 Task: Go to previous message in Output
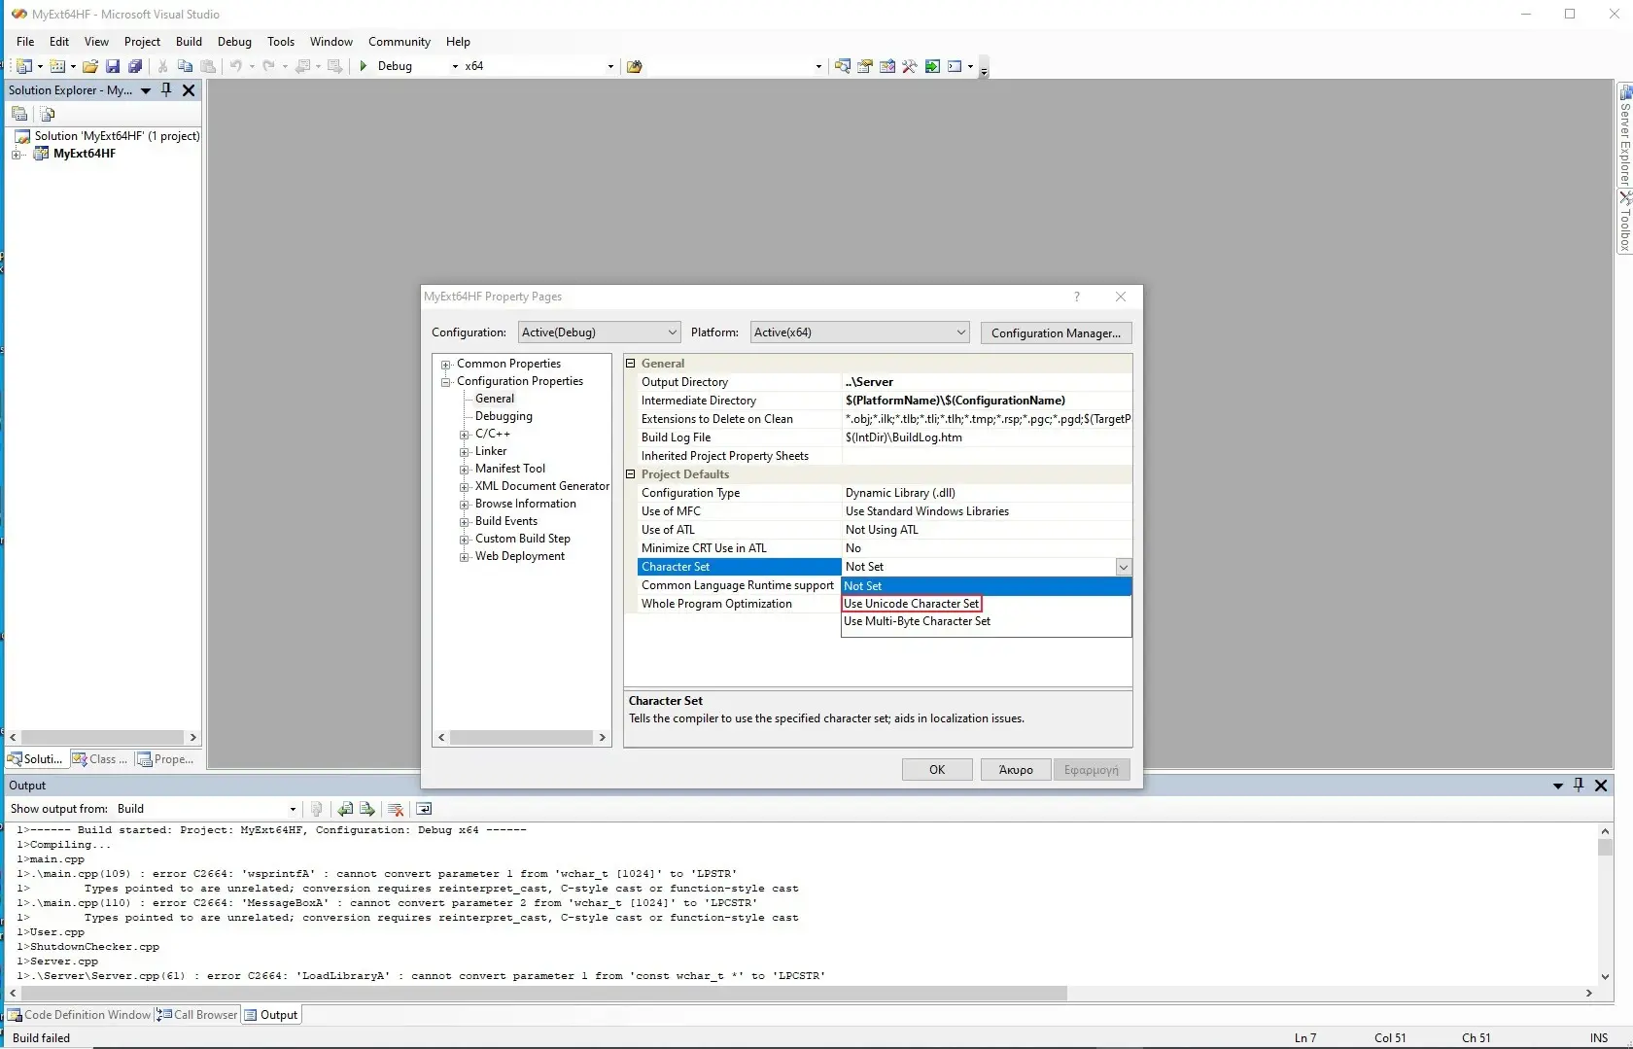(345, 809)
